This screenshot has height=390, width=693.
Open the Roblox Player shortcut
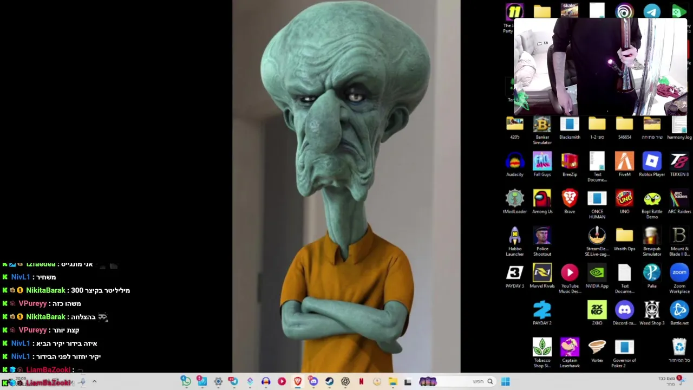tap(652, 165)
